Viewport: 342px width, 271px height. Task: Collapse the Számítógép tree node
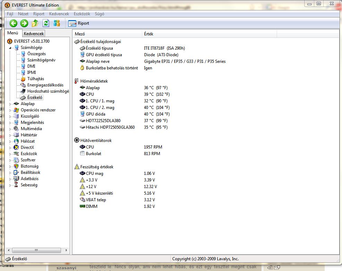coord(10,48)
